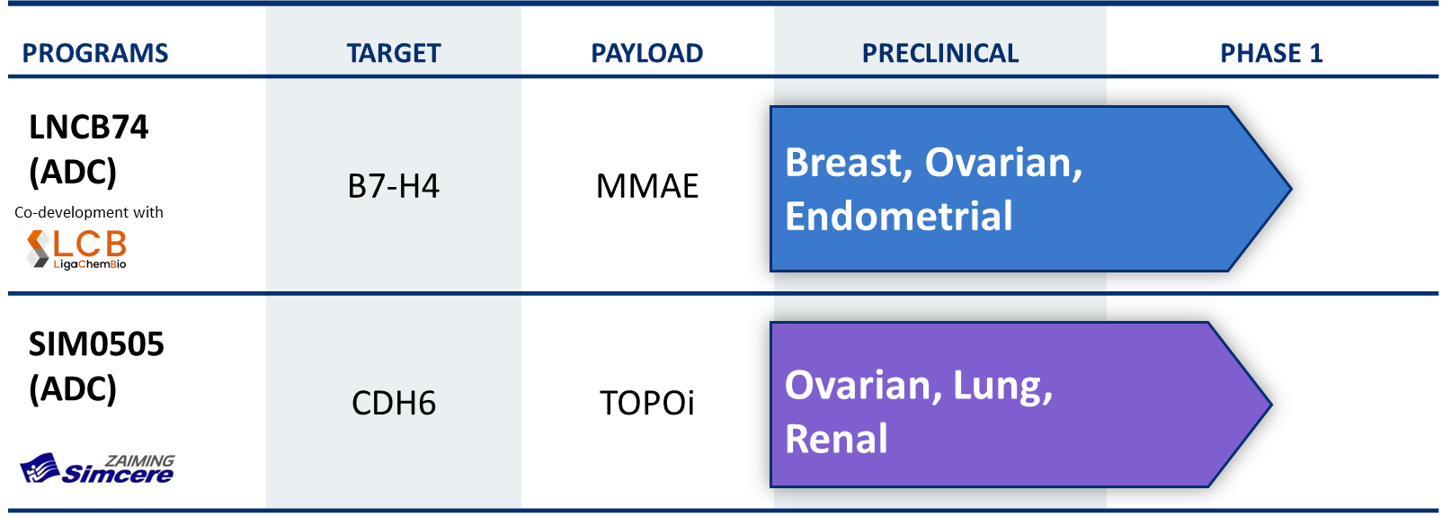
Task: Click the Co-development with text
Action: coord(89,212)
